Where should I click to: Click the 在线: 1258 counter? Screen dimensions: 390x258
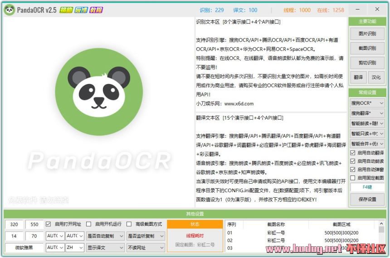(331, 10)
